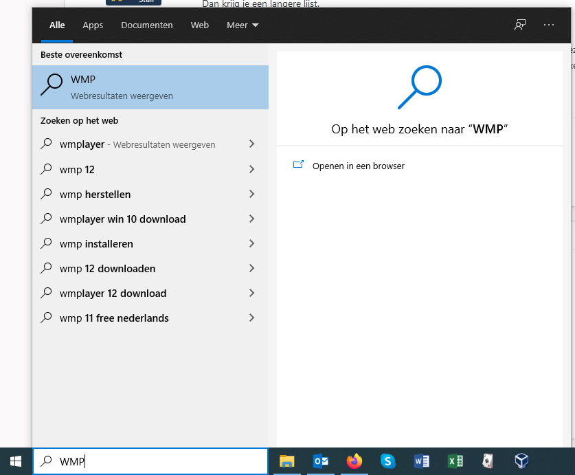Launch Skype from the taskbar
Viewport: 575px width, 475px height.
pos(387,461)
